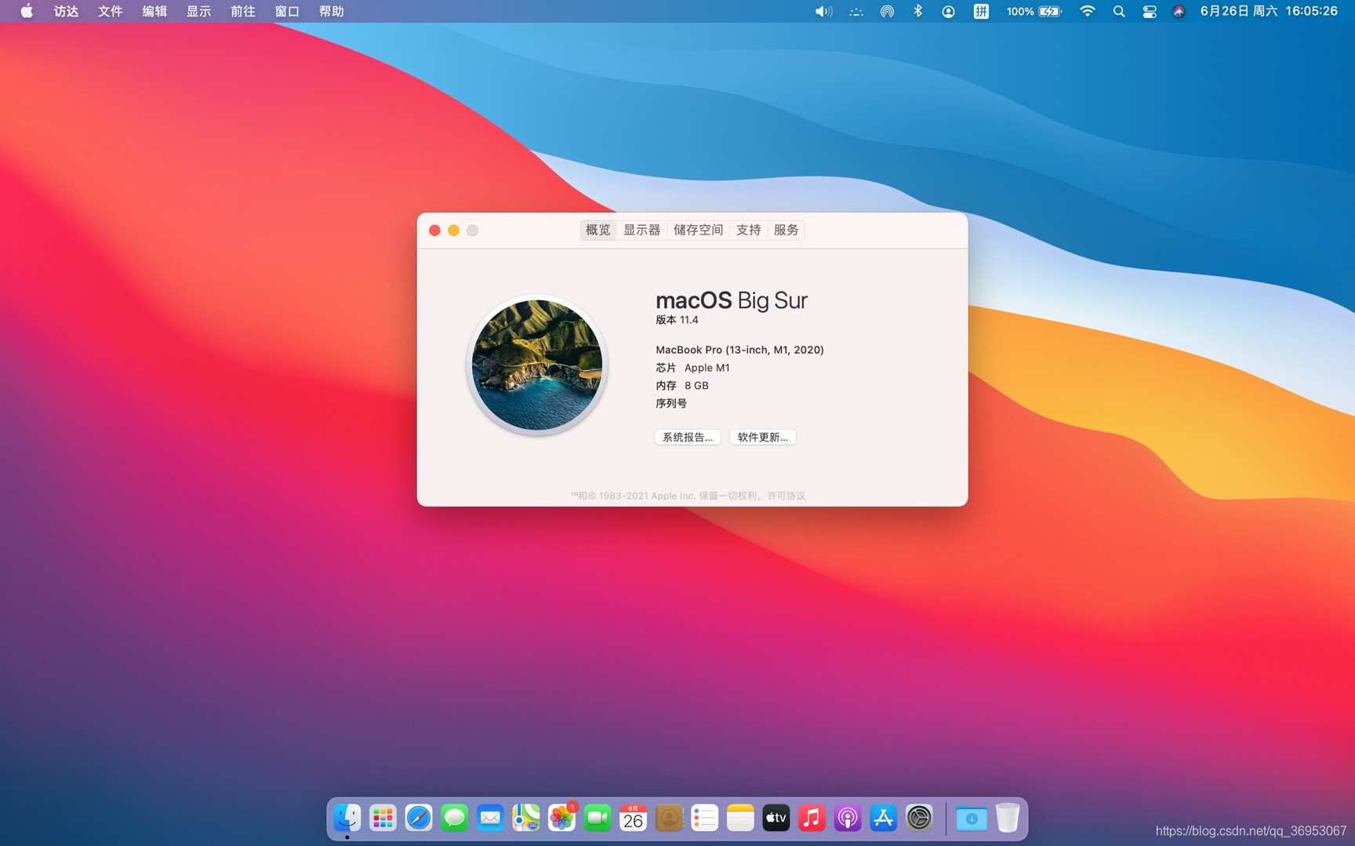
Task: Open Messages app in the Dock
Action: (x=454, y=818)
